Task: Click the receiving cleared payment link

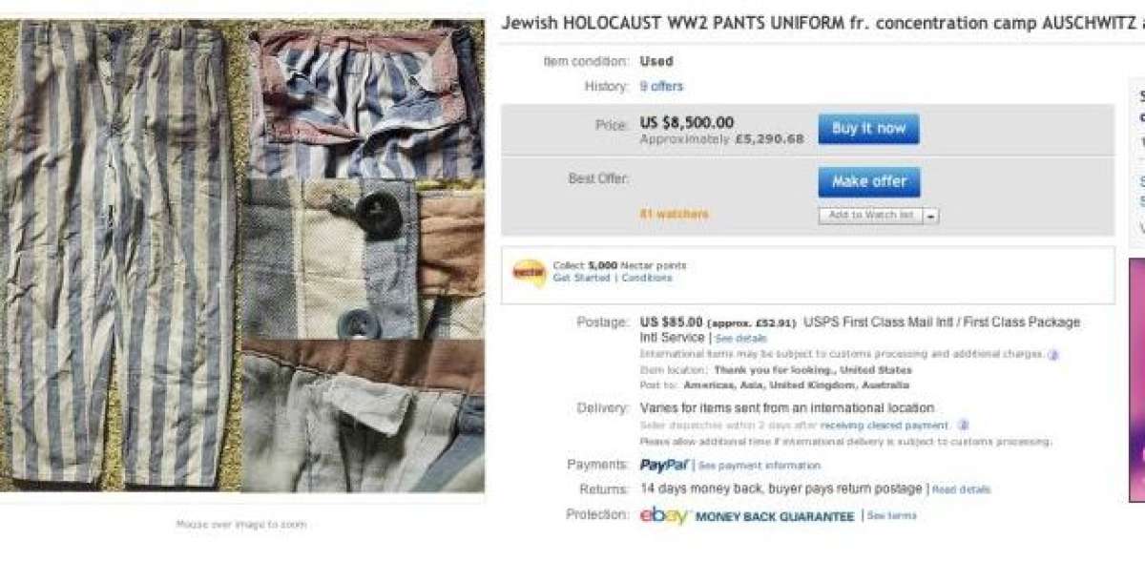Action: pos(885,426)
